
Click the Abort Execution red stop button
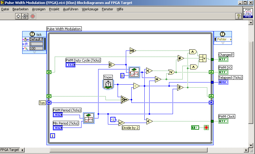(x=33, y=16)
